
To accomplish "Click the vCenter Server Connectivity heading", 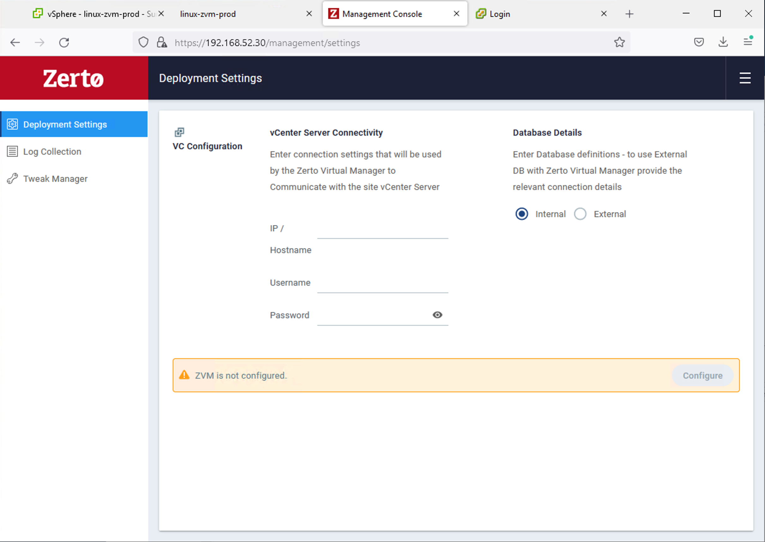I will [x=326, y=132].
